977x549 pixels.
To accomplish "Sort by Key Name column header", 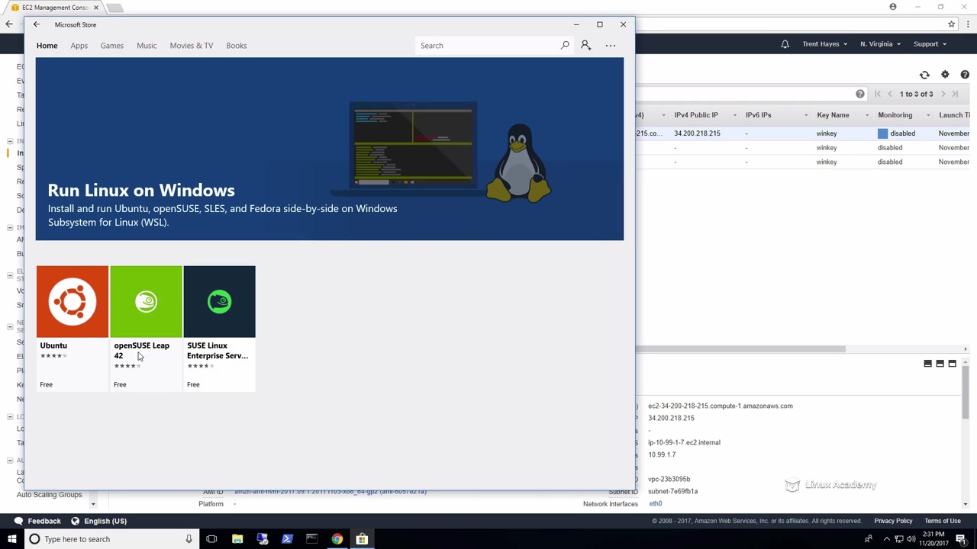I will pyautogui.click(x=833, y=115).
